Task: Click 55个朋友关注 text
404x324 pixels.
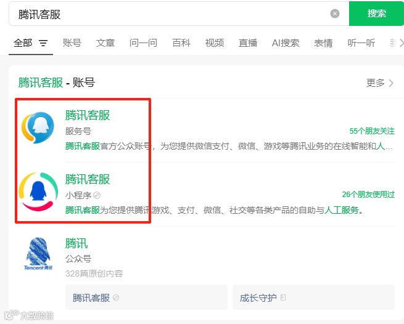Action: pyautogui.click(x=372, y=131)
